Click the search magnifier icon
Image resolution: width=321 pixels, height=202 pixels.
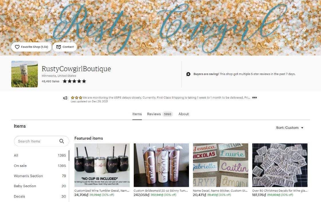click(x=62, y=141)
